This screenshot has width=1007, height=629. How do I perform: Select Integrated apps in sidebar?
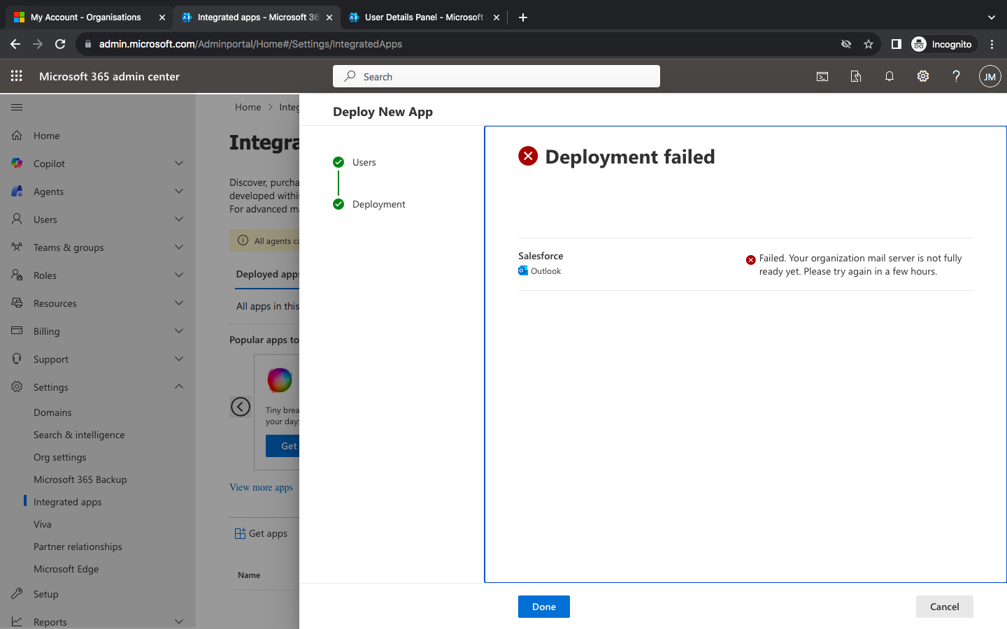[x=68, y=502]
